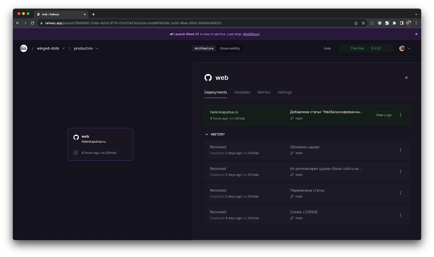Image resolution: width=434 pixels, height=257 pixels.
Task: Open the browser tab search dropdown
Action: pos(416,14)
